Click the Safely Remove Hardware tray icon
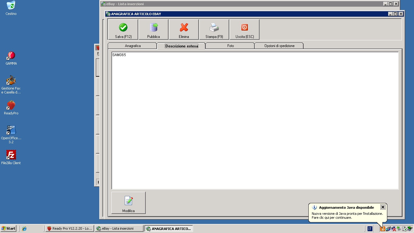Image resolution: width=414 pixels, height=233 pixels. (x=399, y=229)
